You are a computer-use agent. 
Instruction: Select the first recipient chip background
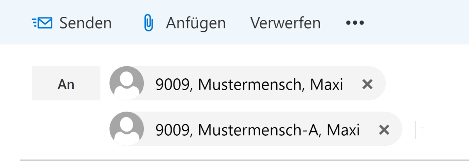click(247, 83)
